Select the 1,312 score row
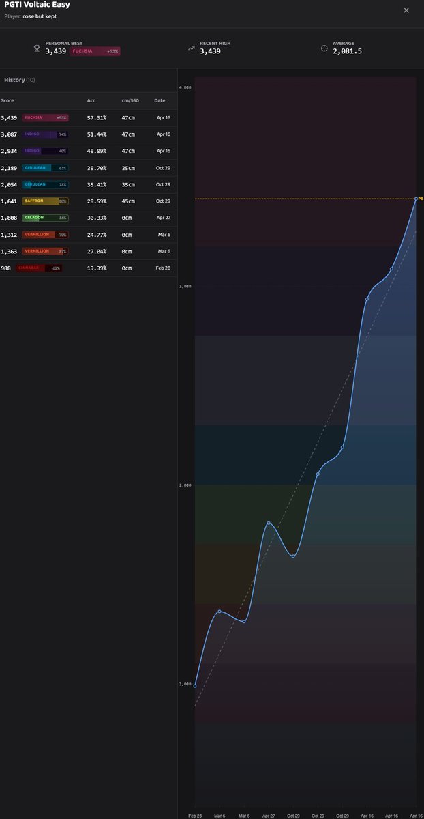The width and height of the screenshot is (424, 819). click(x=89, y=235)
